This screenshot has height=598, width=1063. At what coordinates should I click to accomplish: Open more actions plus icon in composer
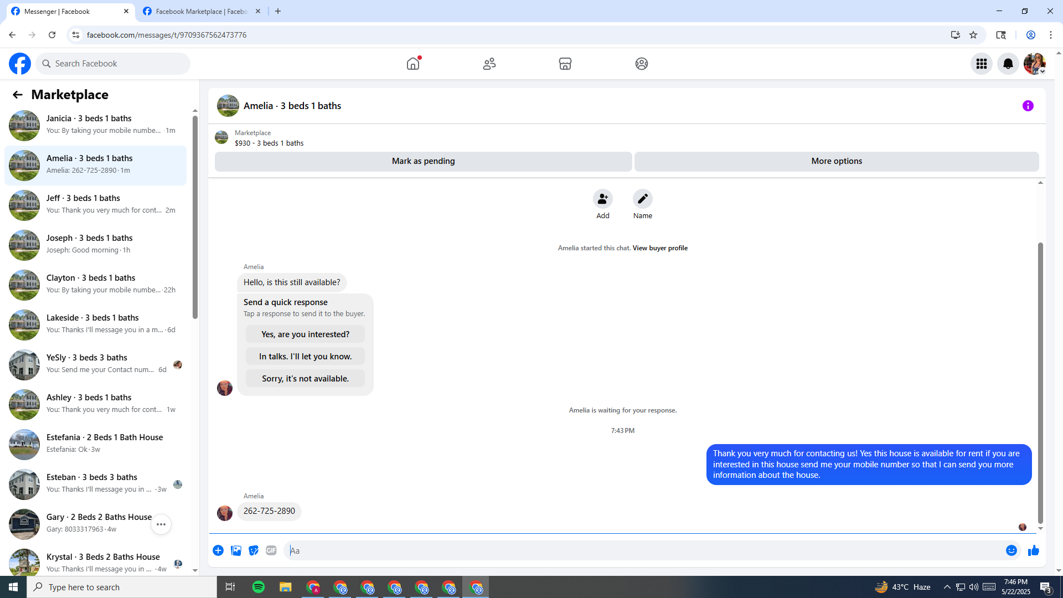pyautogui.click(x=218, y=550)
